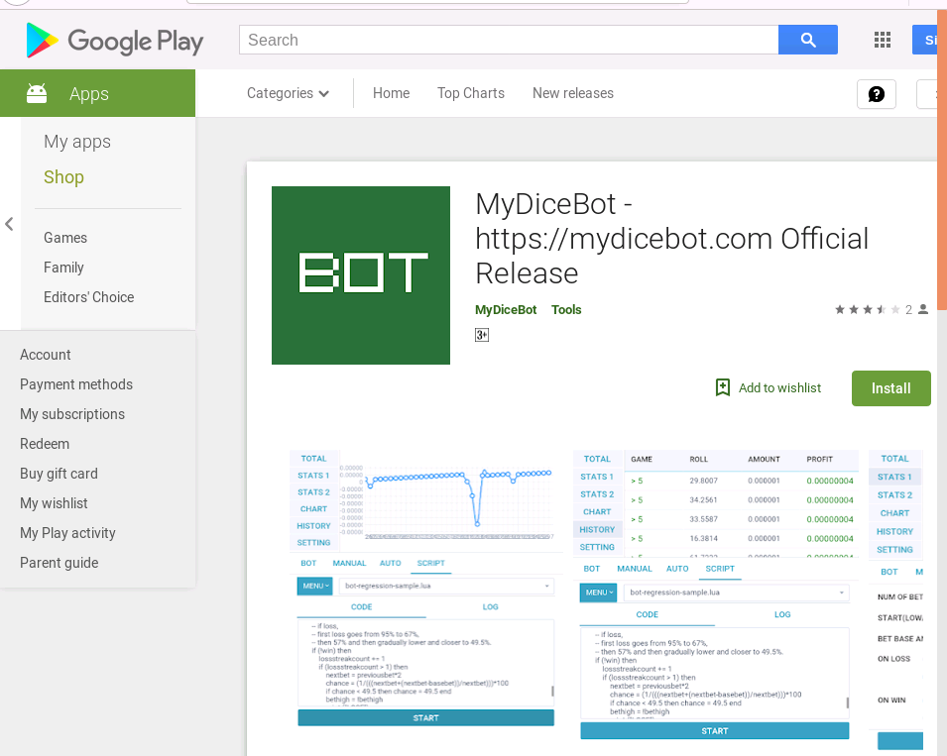Open Payment methods
Image resolution: width=947 pixels, height=756 pixels.
(x=76, y=384)
